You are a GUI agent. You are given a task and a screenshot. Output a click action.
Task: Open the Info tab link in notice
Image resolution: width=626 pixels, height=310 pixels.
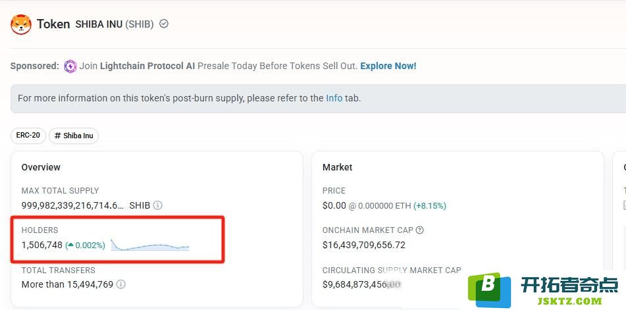[x=334, y=98]
